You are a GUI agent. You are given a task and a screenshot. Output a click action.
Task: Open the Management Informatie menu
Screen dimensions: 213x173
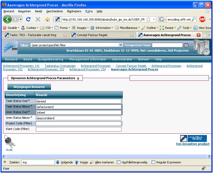coord(88,59)
